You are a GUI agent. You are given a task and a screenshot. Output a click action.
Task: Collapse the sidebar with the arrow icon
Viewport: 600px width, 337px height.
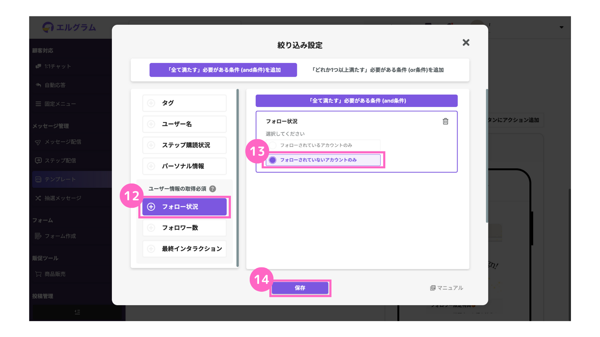click(x=77, y=312)
